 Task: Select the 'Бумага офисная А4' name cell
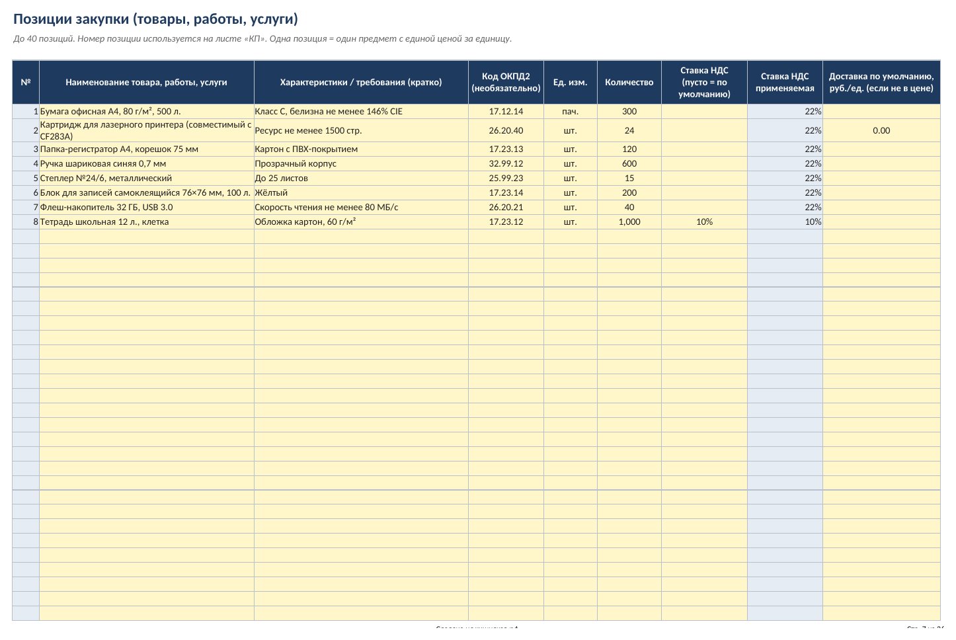[147, 111]
